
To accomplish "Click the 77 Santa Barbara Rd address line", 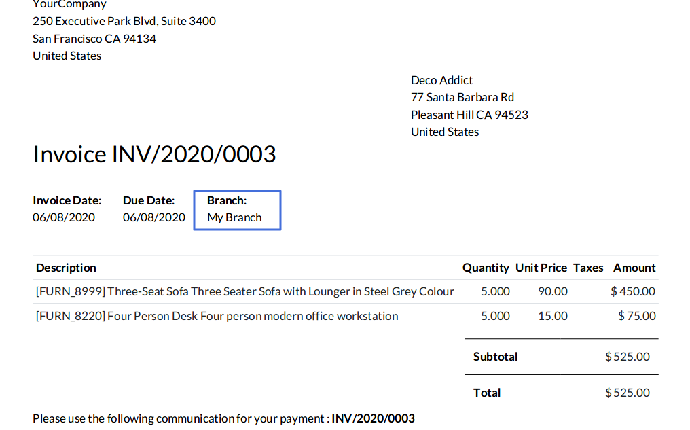I will [x=462, y=97].
